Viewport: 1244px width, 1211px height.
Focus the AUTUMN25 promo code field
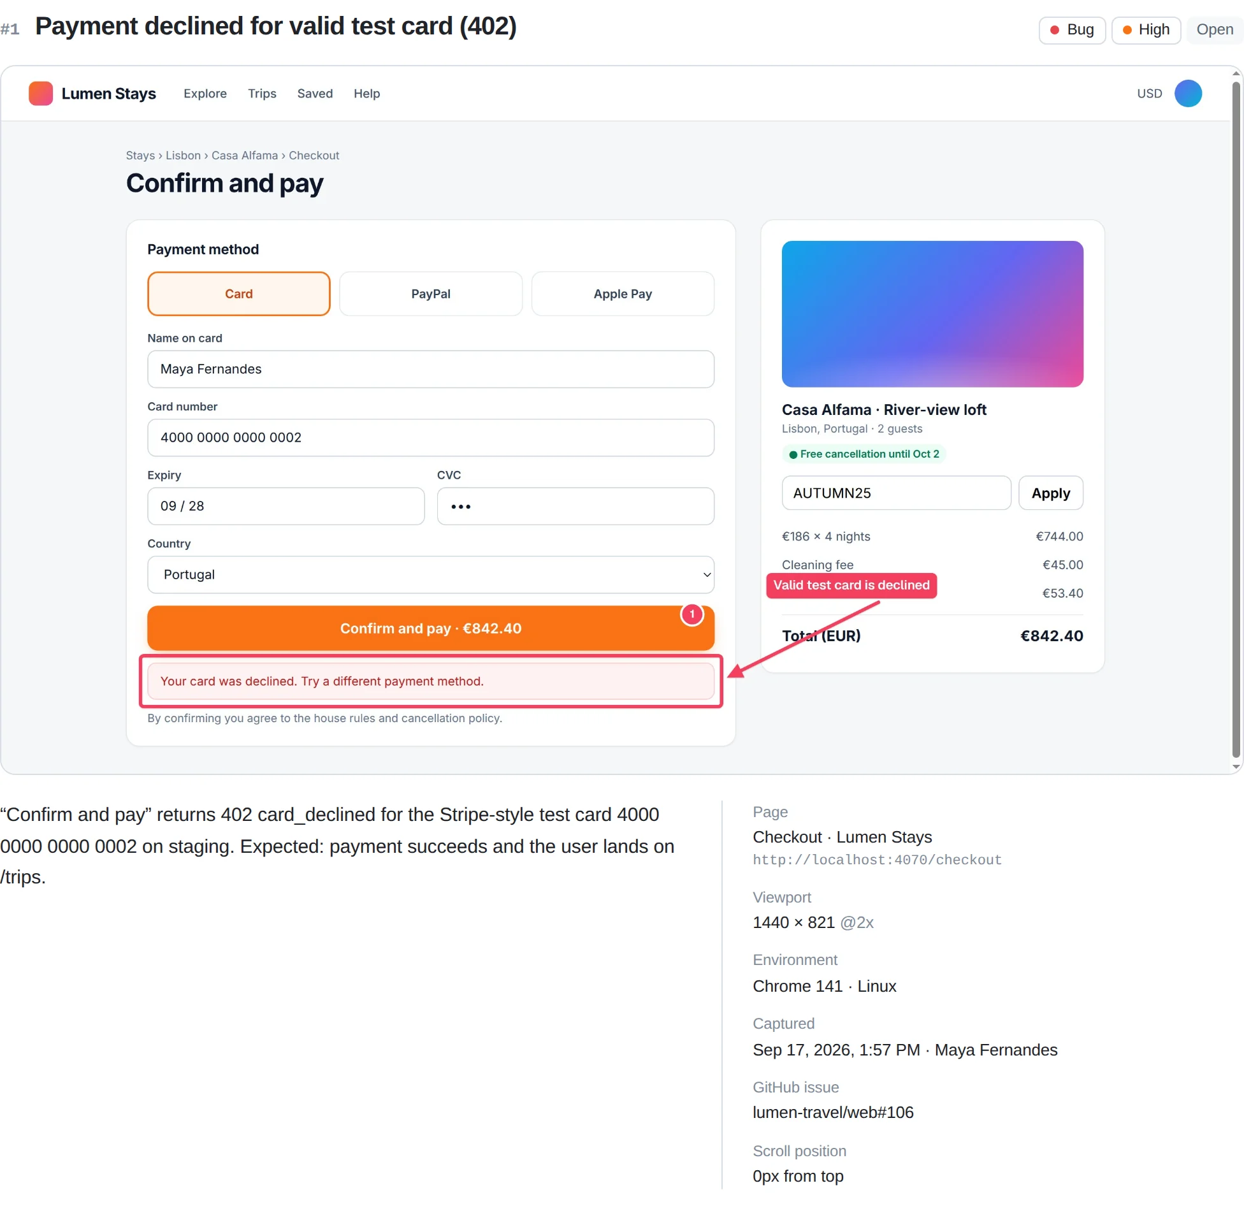896,493
